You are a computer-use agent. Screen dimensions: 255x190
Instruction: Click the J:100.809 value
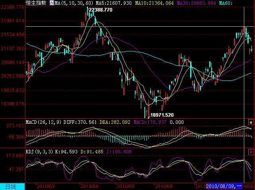click(119, 152)
